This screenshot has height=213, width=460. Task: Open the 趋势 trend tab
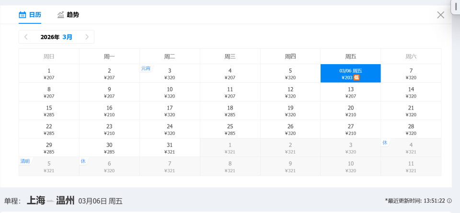68,15
